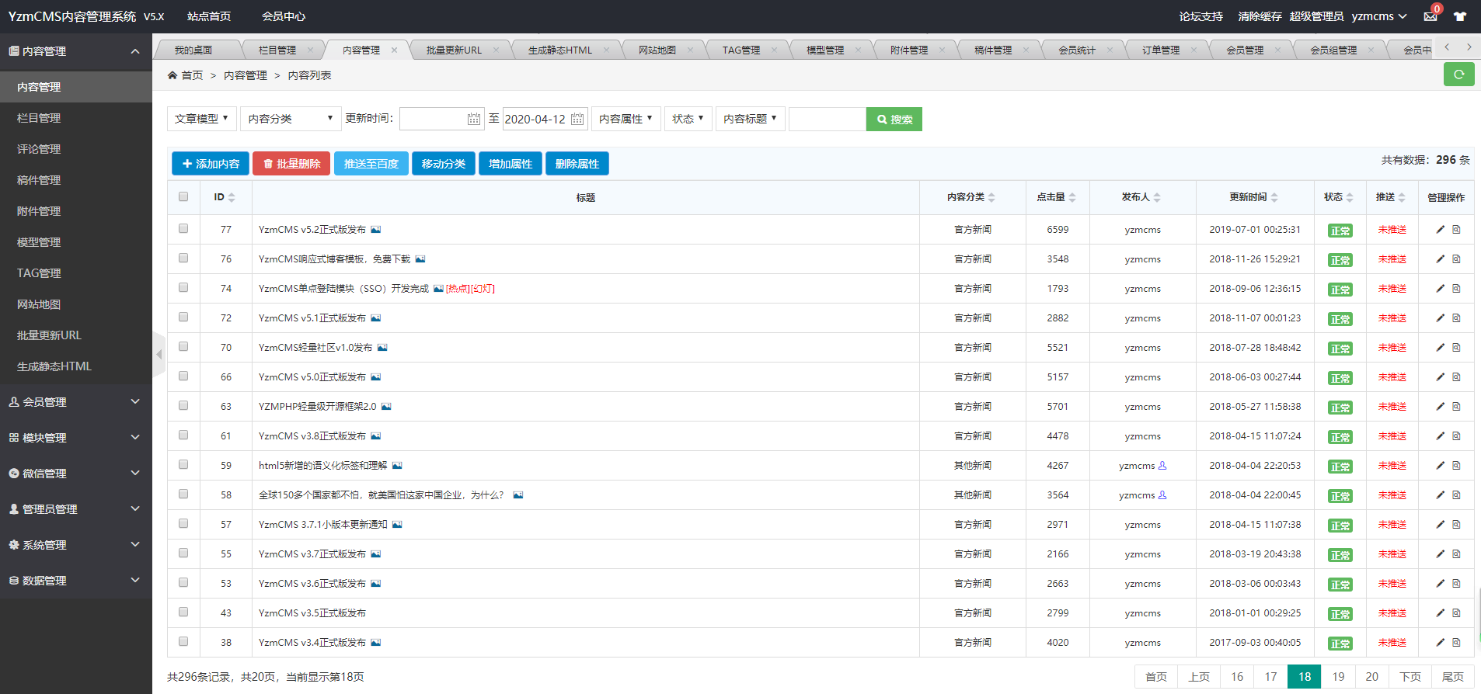Click image icon beside YzmCMS v5.2正式版发布
This screenshot has height=694, width=1481.
375,230
